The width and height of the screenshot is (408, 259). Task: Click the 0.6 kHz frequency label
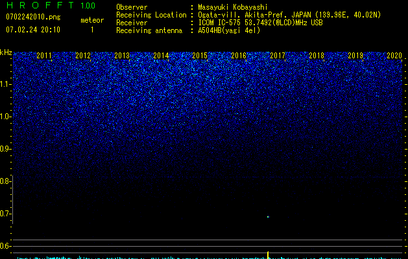5,246
